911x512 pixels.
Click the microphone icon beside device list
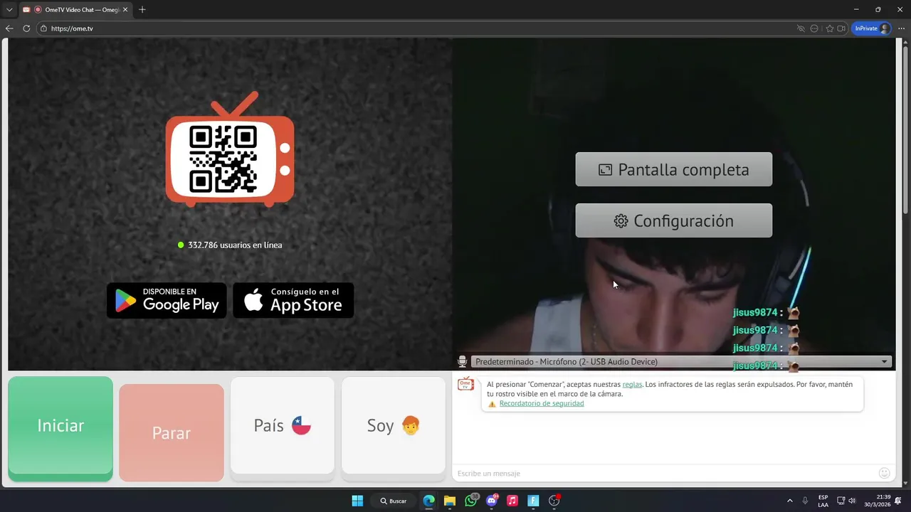tap(462, 362)
